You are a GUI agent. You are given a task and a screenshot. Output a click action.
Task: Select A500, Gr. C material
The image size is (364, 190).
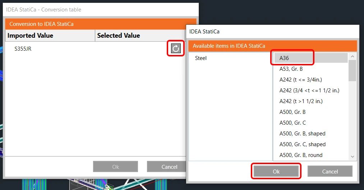point(311,123)
